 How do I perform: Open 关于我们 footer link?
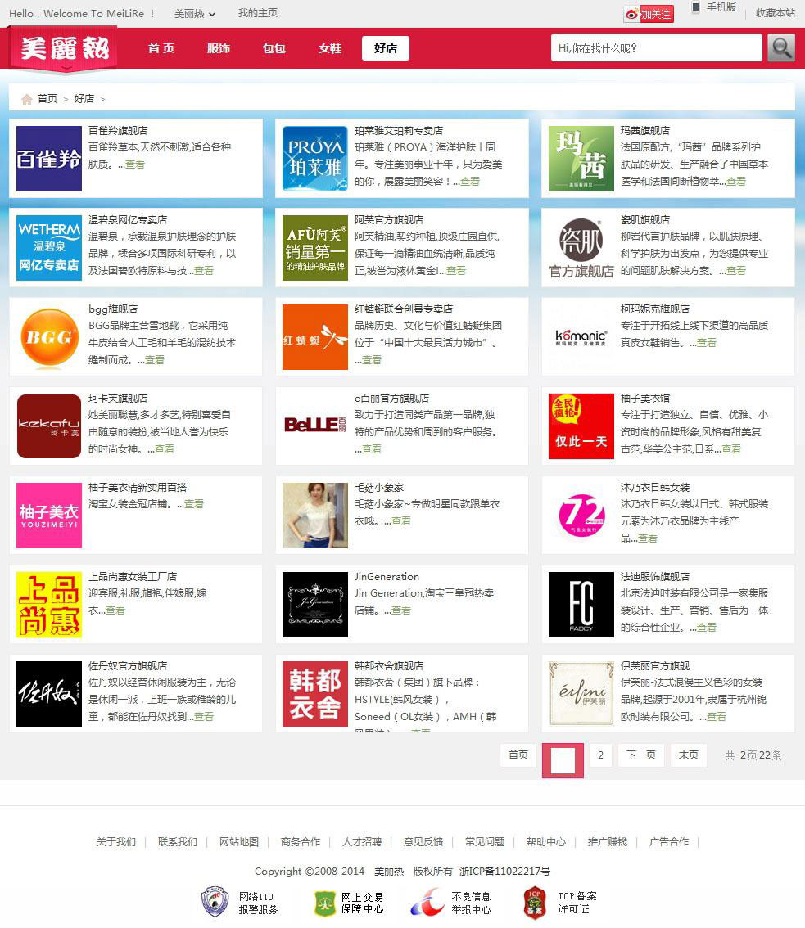pos(116,841)
